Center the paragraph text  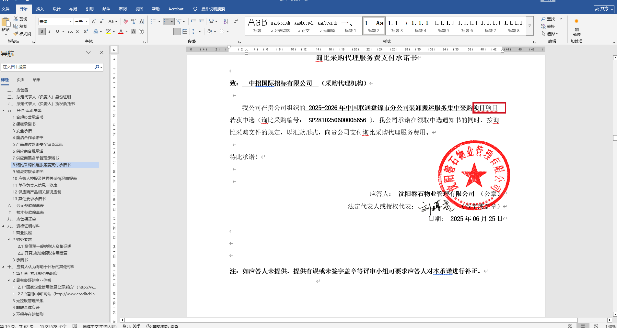[x=161, y=31]
